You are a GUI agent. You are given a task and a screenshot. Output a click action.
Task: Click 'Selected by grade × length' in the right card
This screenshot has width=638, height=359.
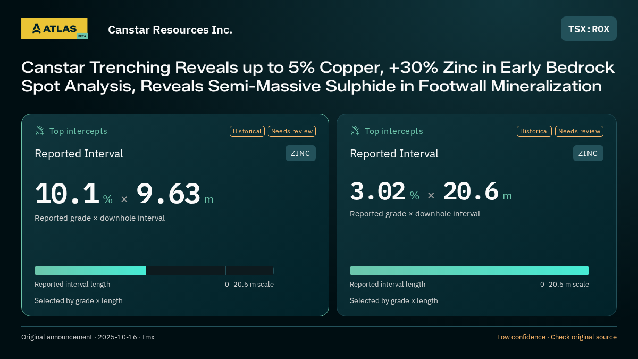(x=394, y=301)
